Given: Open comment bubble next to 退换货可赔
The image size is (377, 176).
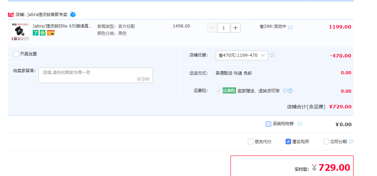Looking at the screenshot, I should point(285,91).
